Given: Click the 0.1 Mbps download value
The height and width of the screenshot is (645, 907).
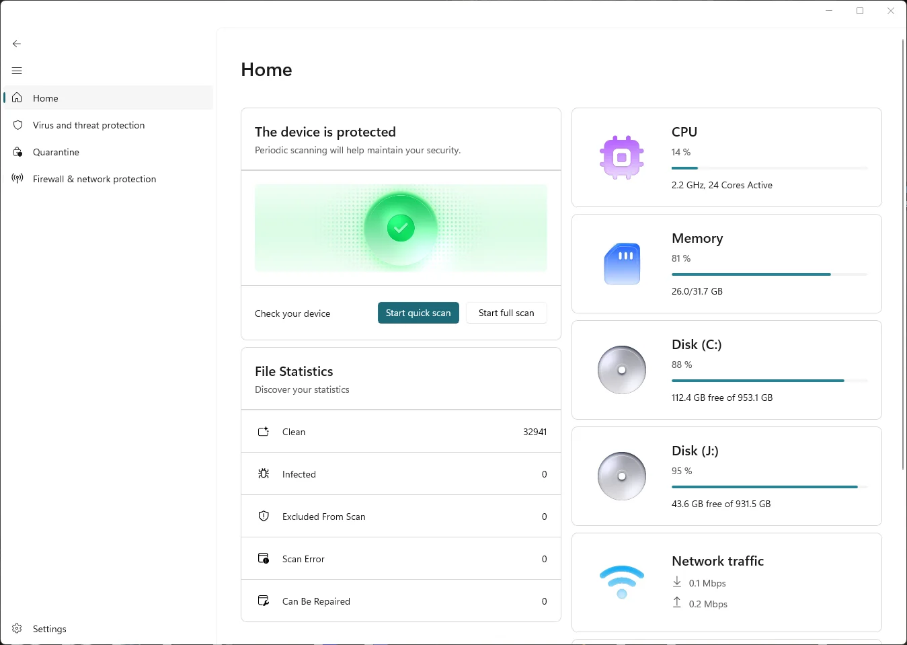Looking at the screenshot, I should (707, 583).
